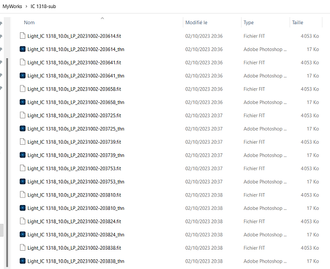
Task: Sort files by the Taille column
Action: click(x=298, y=23)
